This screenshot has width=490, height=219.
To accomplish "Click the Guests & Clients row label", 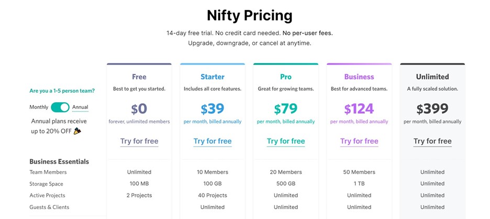I will click(49, 207).
